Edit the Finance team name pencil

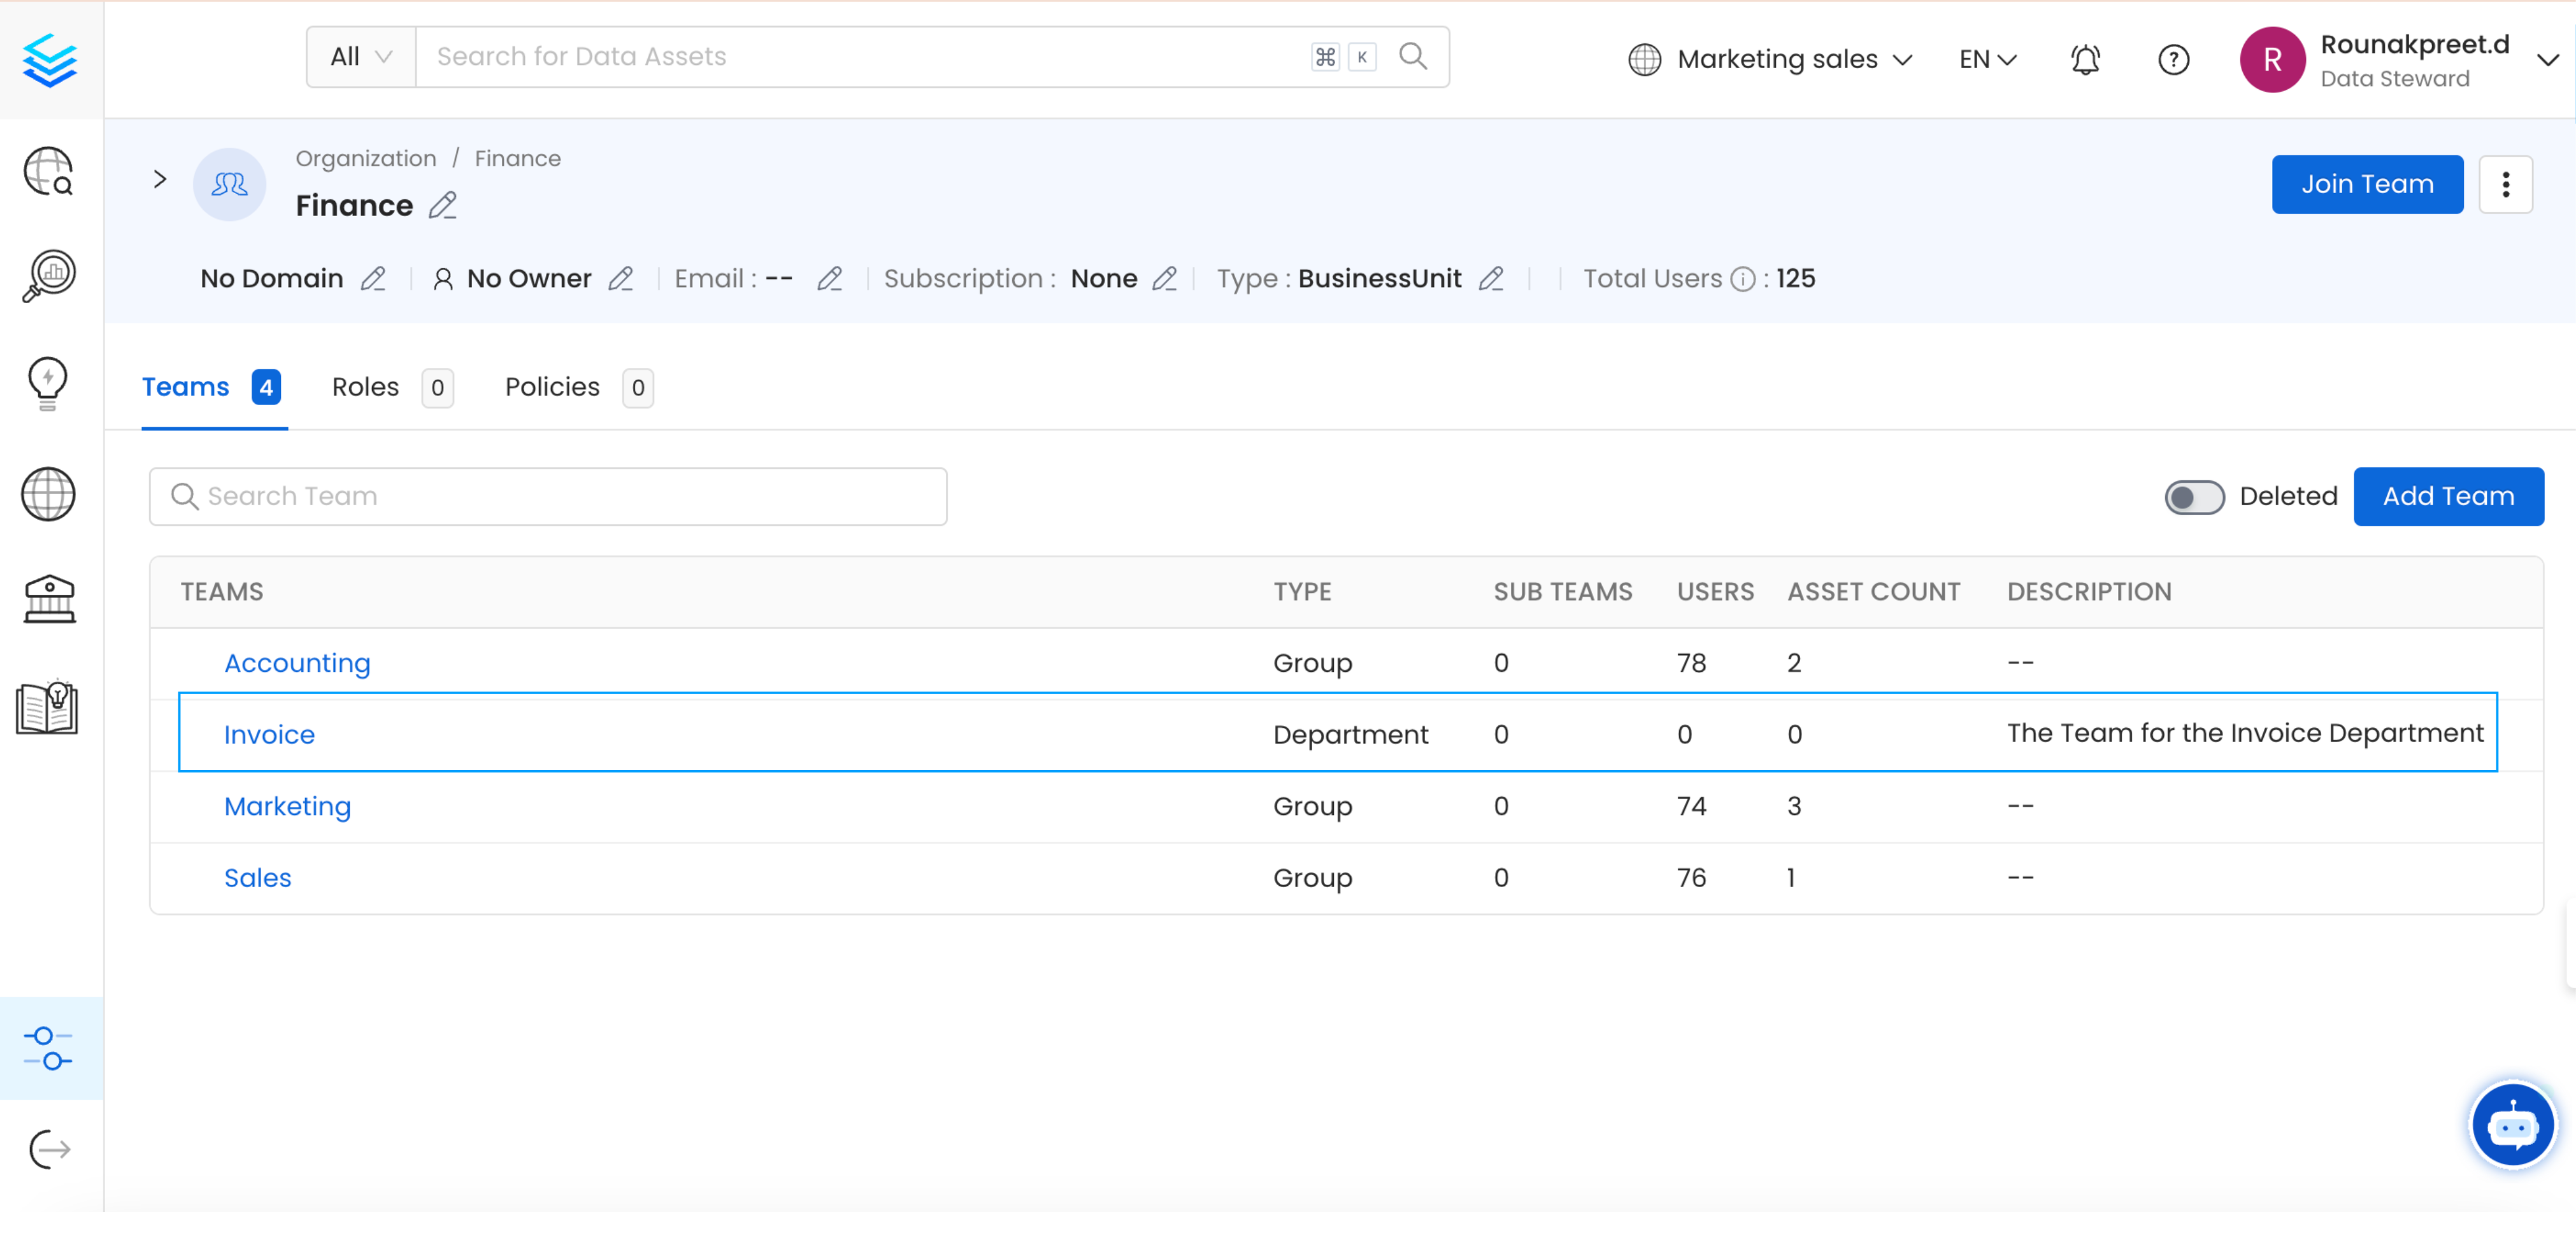click(443, 205)
